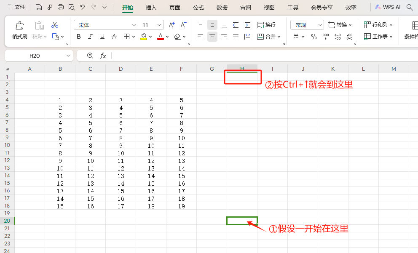418x253 pixels.
Task: Toggle Wrap Text (换行)
Action: coord(266,25)
